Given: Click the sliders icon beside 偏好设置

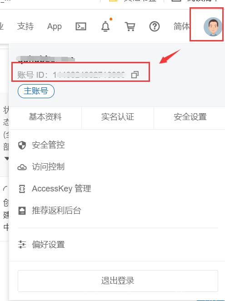Looking at the screenshot, I should point(22,245).
